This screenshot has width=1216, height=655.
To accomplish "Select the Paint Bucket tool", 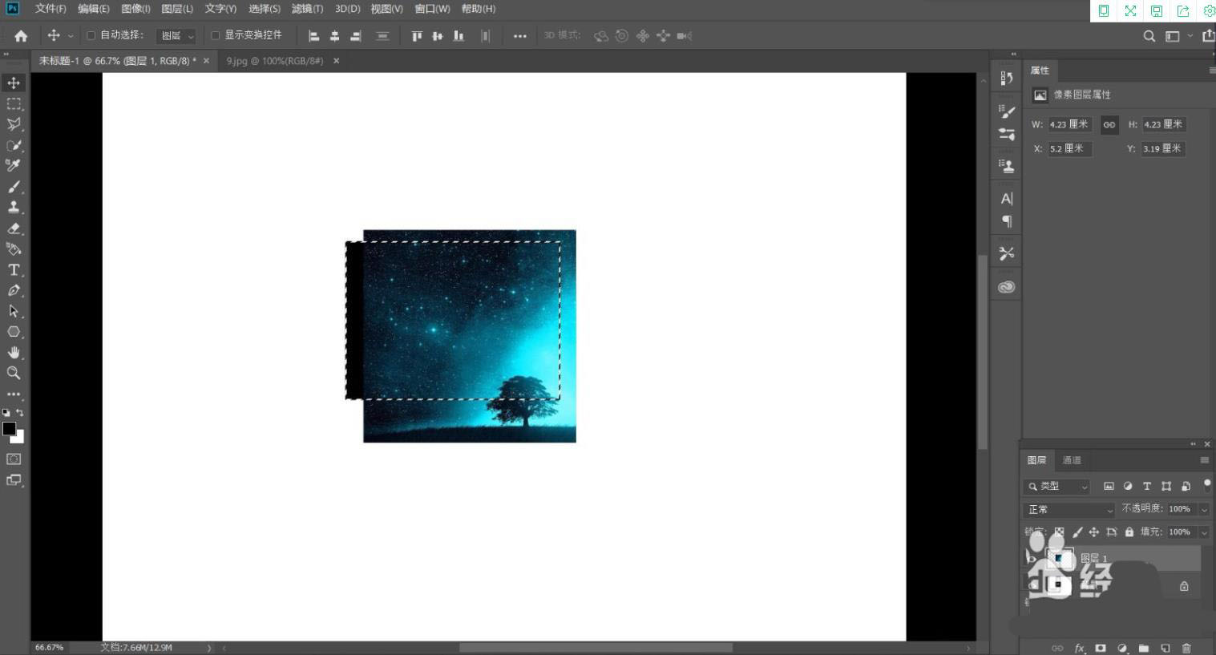I will point(14,249).
